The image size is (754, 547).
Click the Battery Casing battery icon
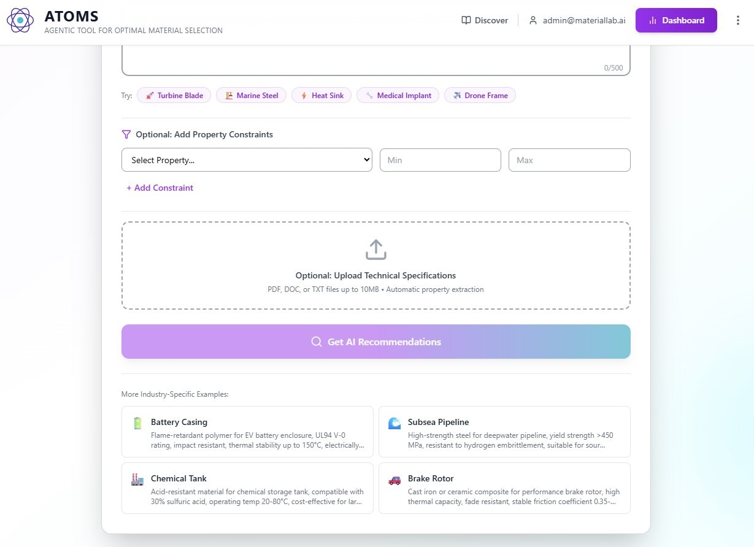[137, 423]
